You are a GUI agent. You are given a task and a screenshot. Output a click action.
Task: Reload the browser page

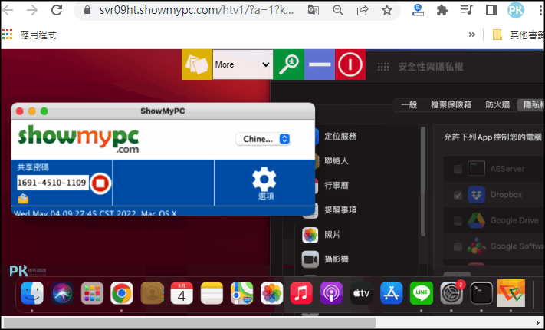point(57,10)
